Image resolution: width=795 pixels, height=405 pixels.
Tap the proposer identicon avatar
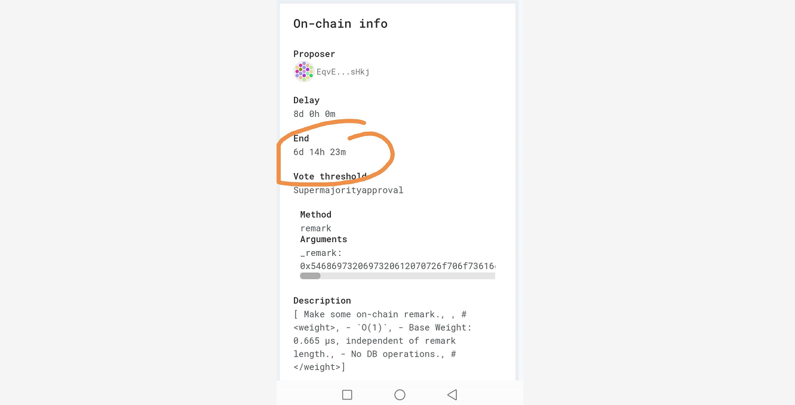[304, 72]
